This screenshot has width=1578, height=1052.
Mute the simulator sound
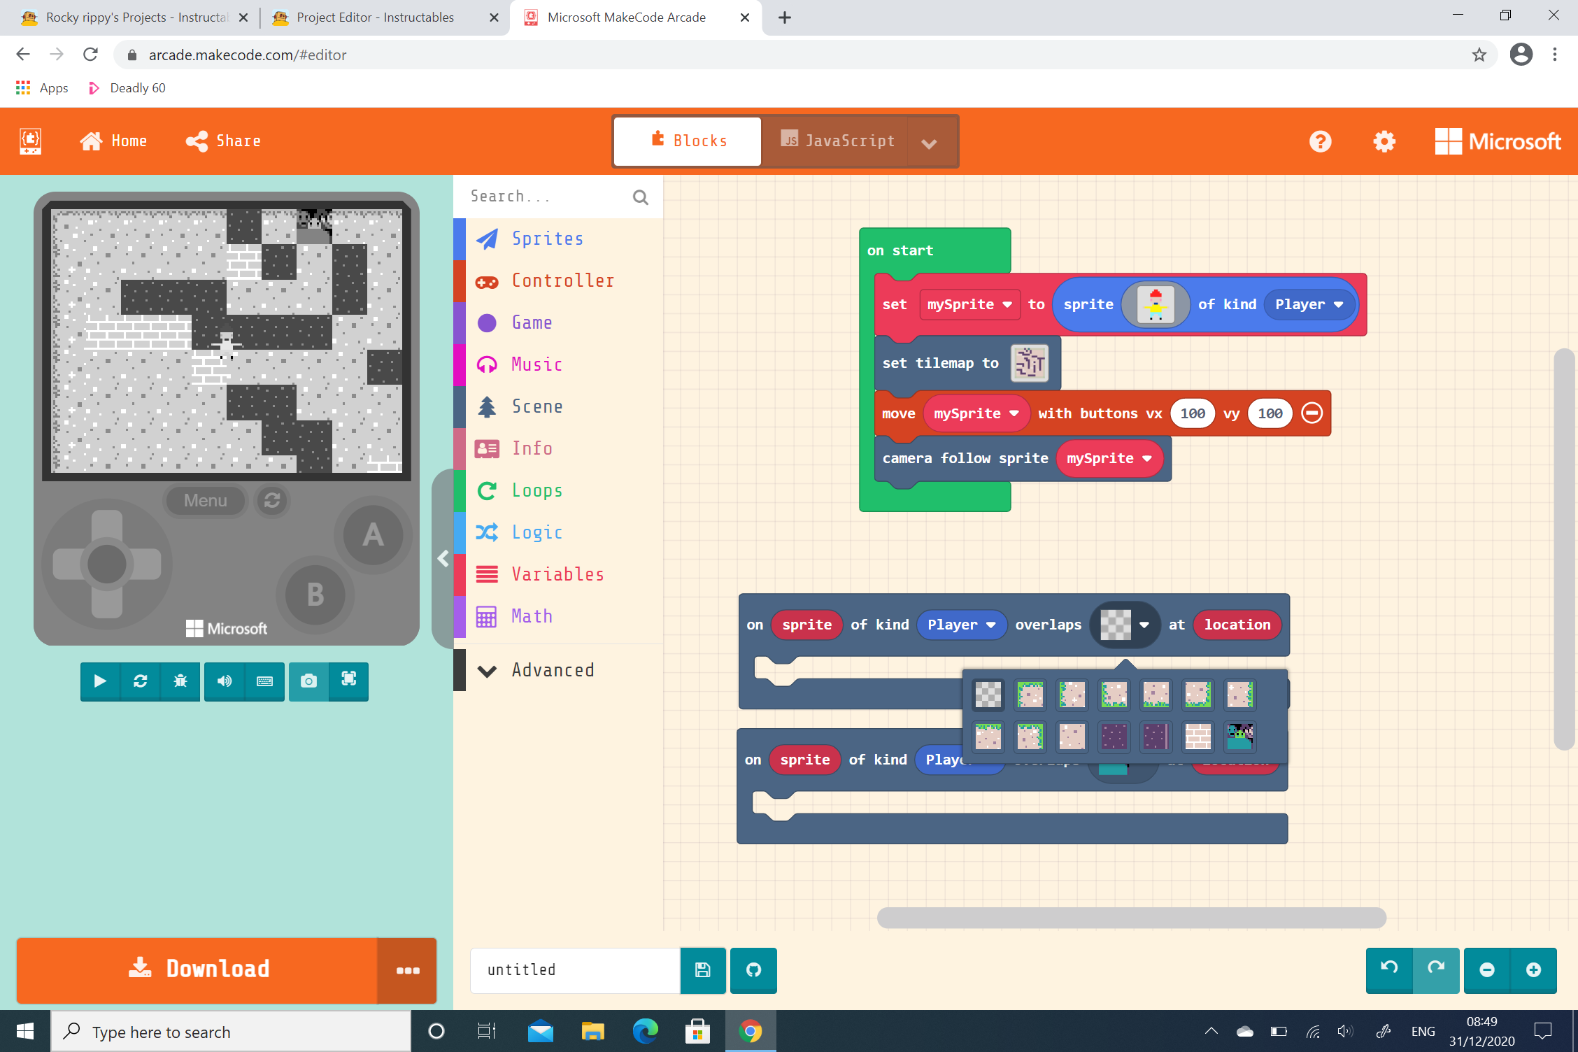(x=224, y=681)
